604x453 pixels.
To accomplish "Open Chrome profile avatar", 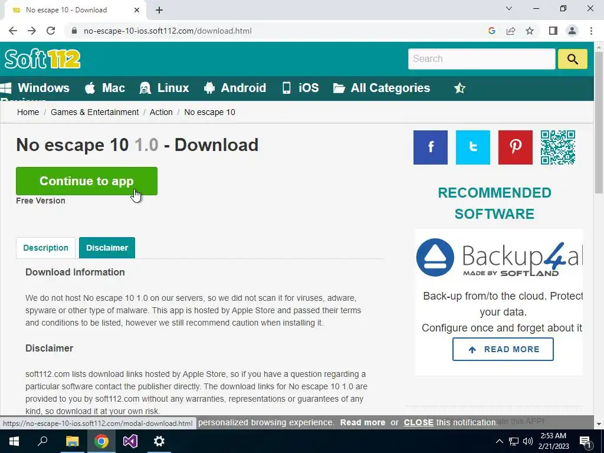I will (x=572, y=31).
